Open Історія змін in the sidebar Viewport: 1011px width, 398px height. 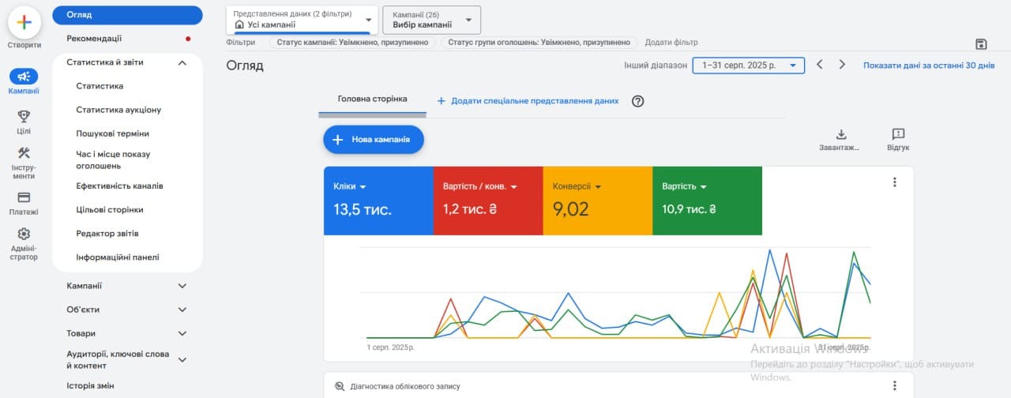click(x=90, y=385)
